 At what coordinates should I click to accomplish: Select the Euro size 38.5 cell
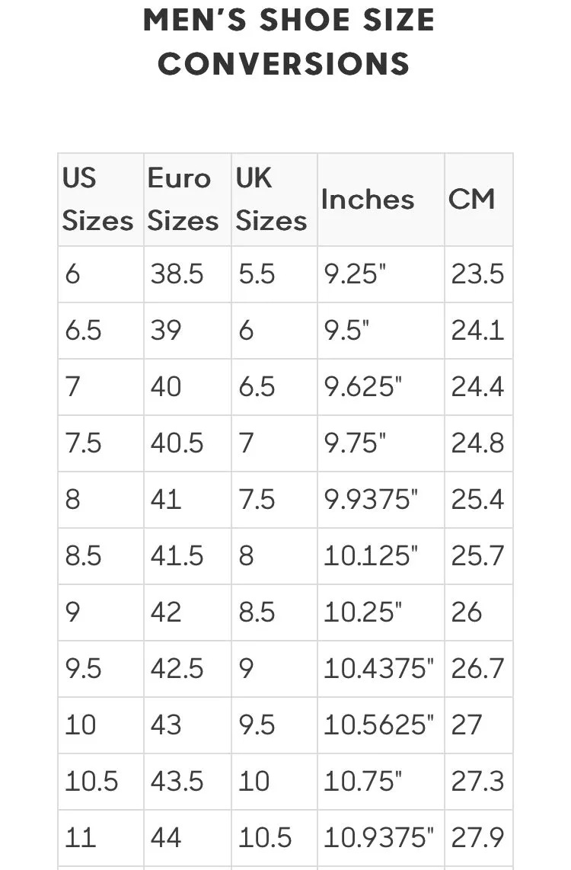click(187, 275)
